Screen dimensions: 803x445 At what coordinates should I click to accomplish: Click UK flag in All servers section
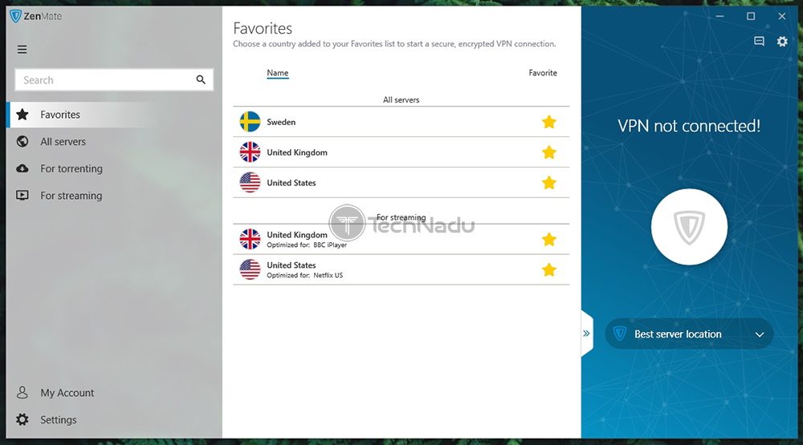[x=250, y=152]
